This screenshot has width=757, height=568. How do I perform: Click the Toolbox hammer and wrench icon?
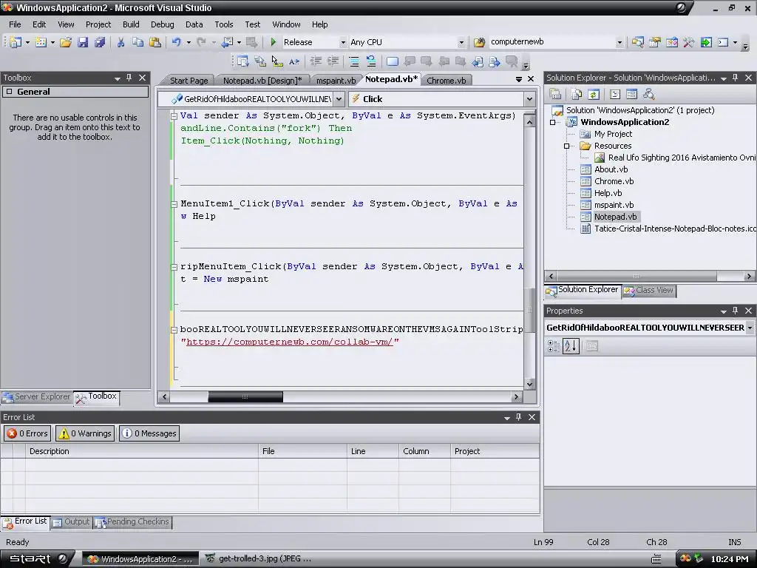(x=689, y=42)
